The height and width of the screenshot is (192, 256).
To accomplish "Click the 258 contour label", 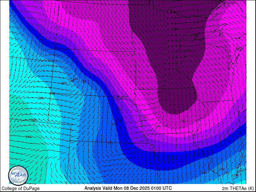I will pyautogui.click(x=188, y=50).
